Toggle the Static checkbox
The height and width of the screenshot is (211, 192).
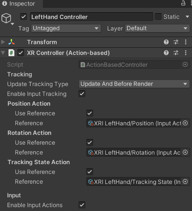coord(158,17)
